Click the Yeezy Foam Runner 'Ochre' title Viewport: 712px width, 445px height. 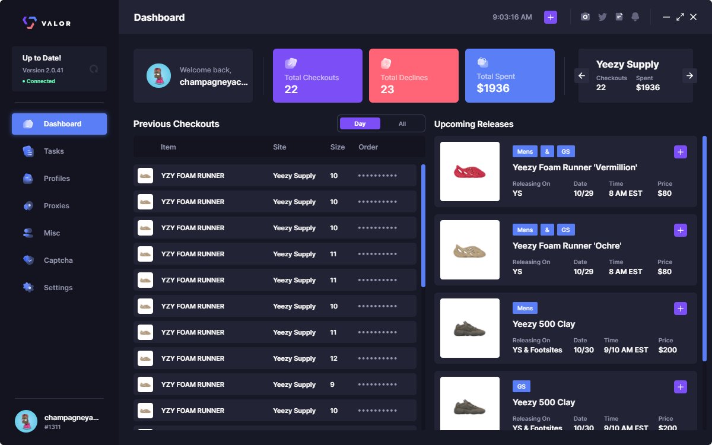567,246
